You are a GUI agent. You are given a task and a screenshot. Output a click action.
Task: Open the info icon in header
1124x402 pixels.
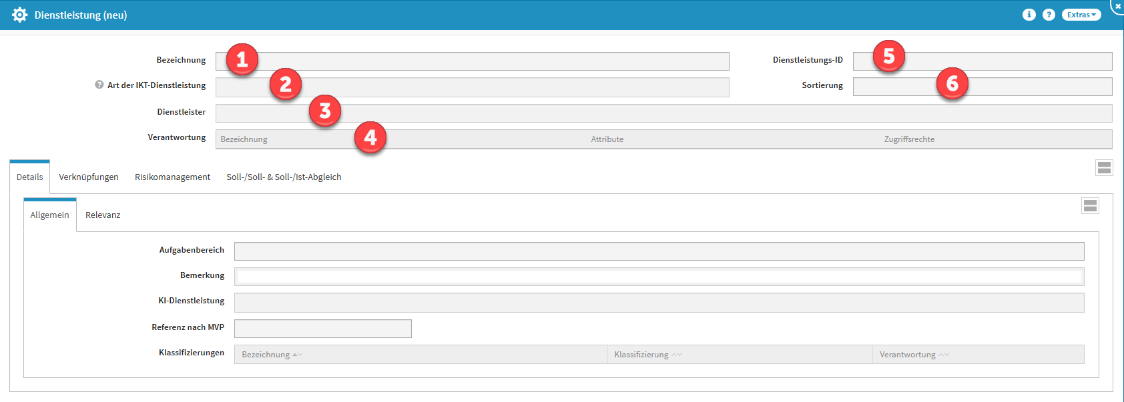click(1029, 15)
